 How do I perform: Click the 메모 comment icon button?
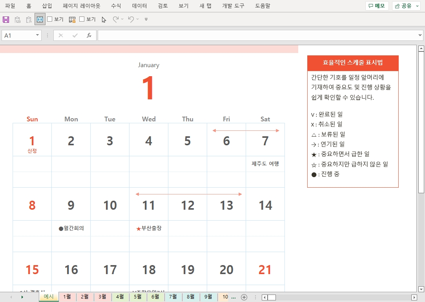click(377, 6)
